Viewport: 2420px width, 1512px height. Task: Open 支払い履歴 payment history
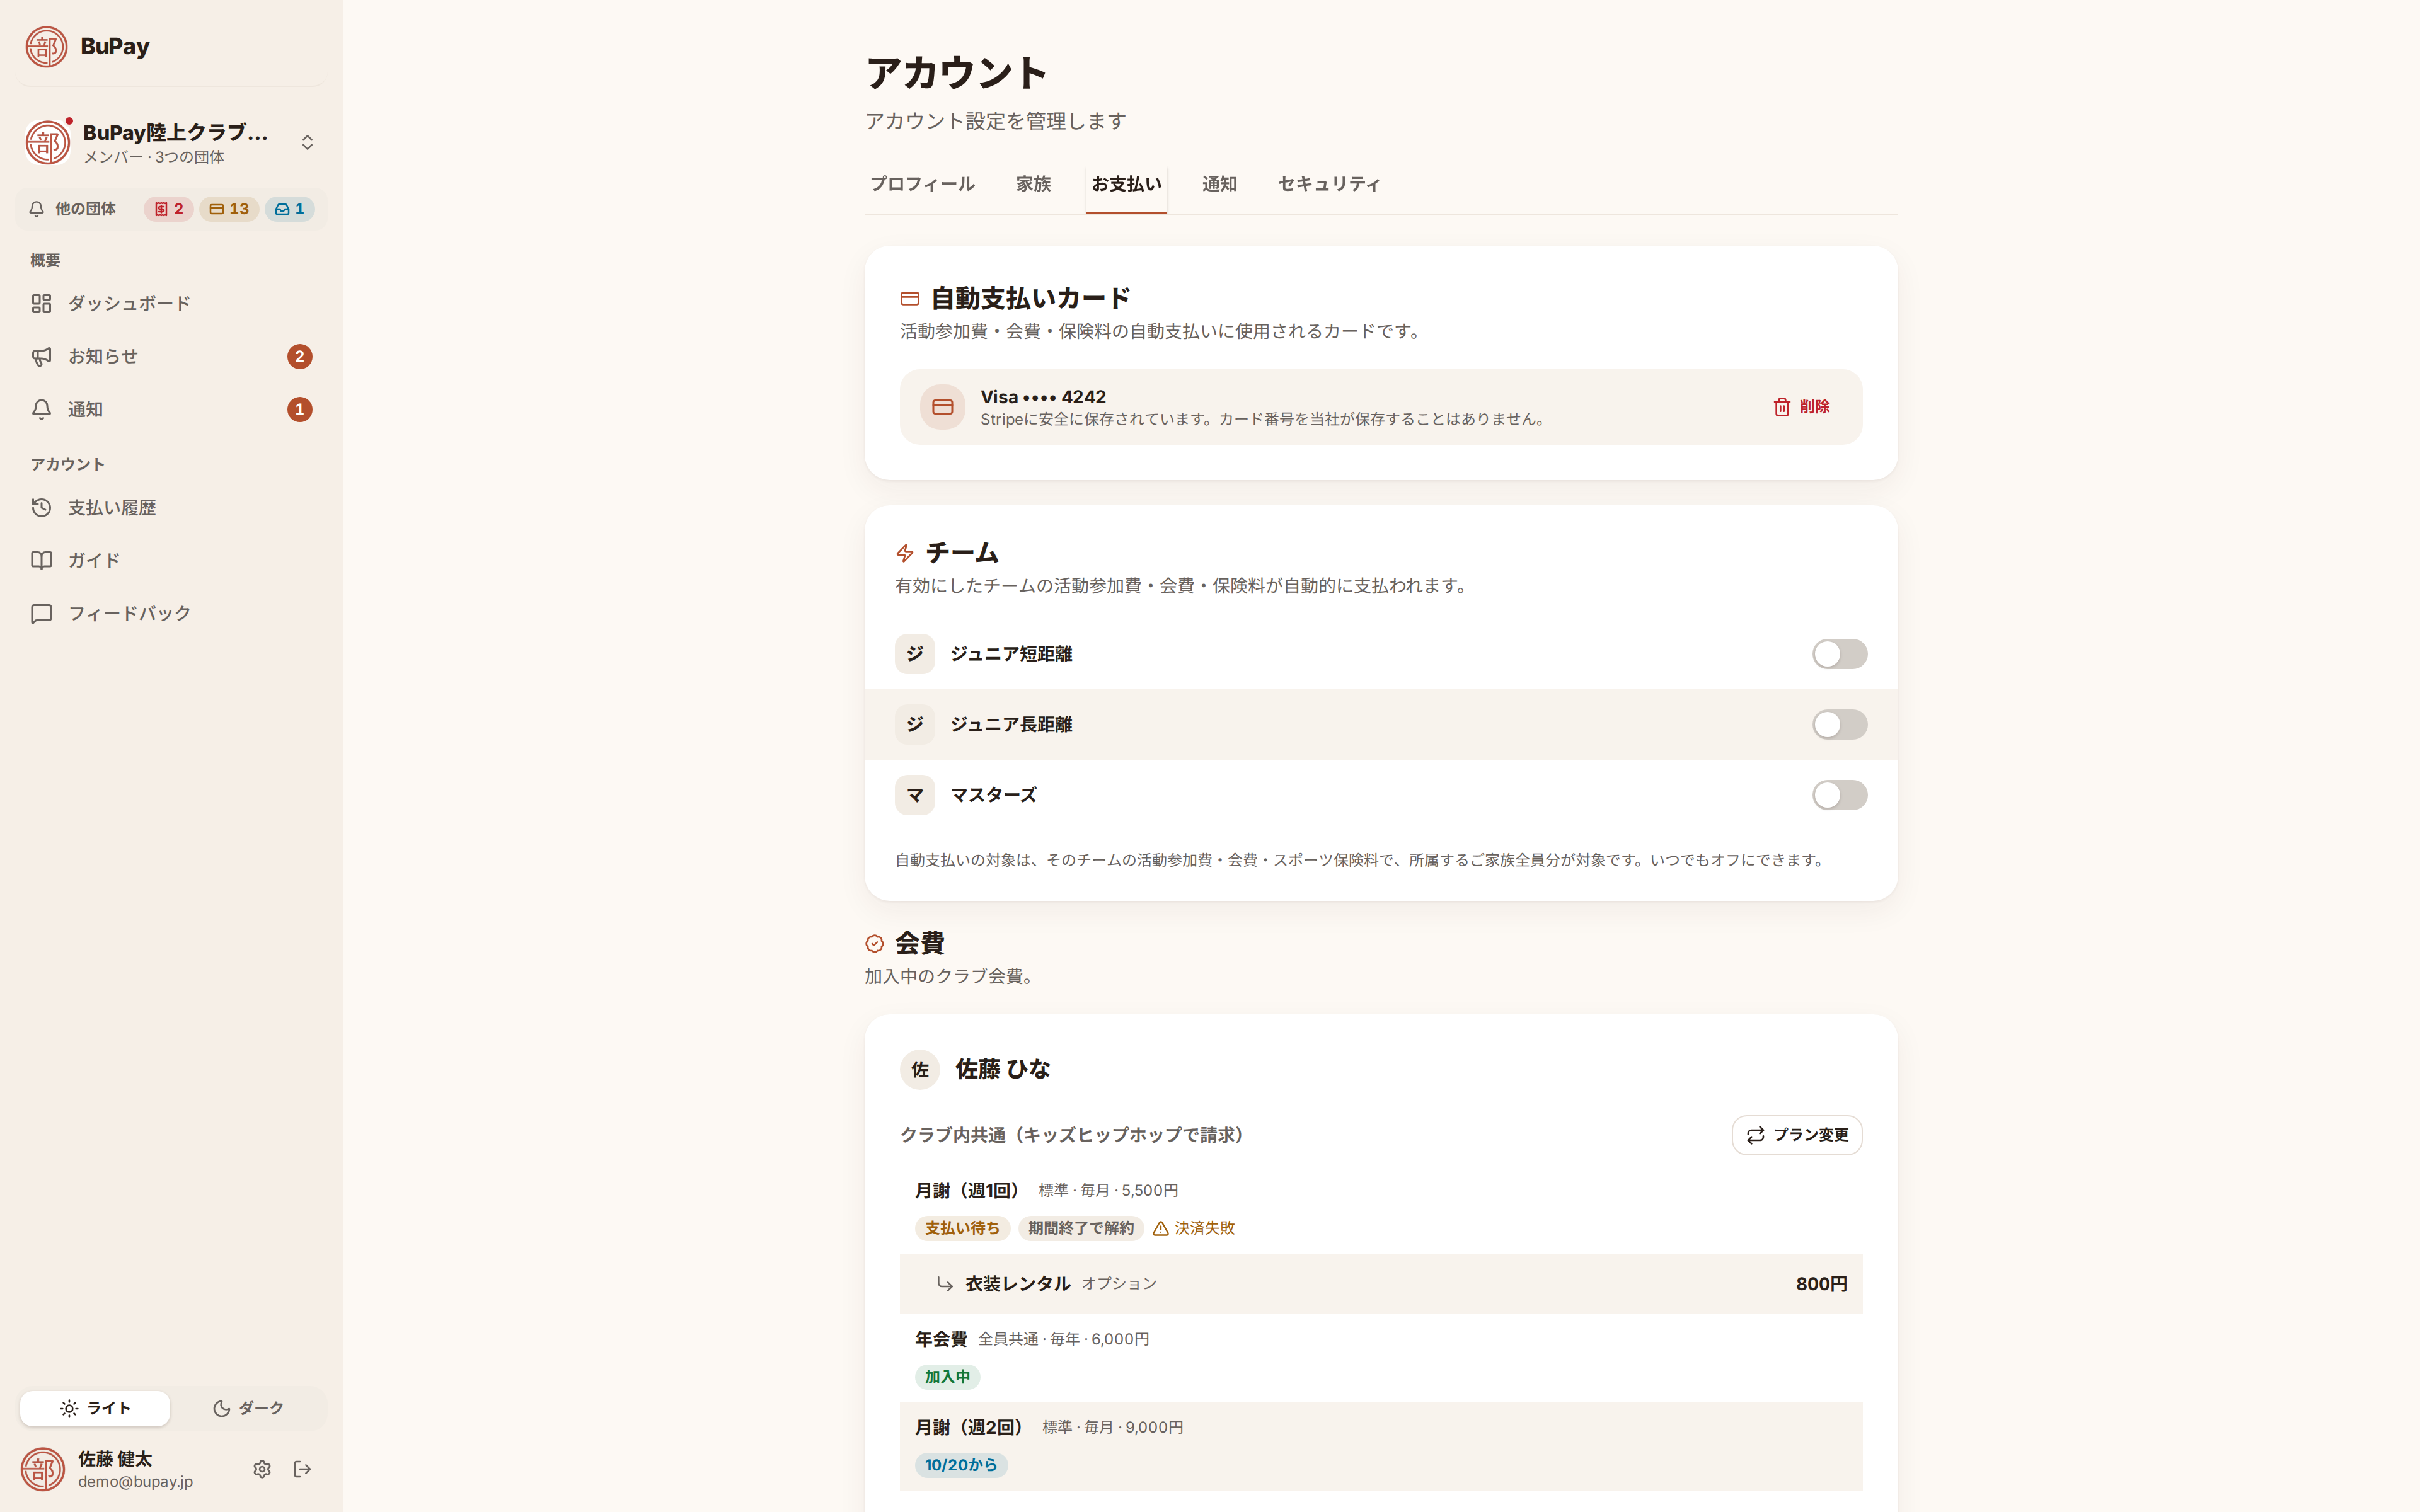tap(171, 507)
